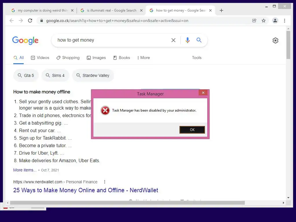Screen dimensions: 296x222
Task: Open search Tools
Action: pos(197,58)
